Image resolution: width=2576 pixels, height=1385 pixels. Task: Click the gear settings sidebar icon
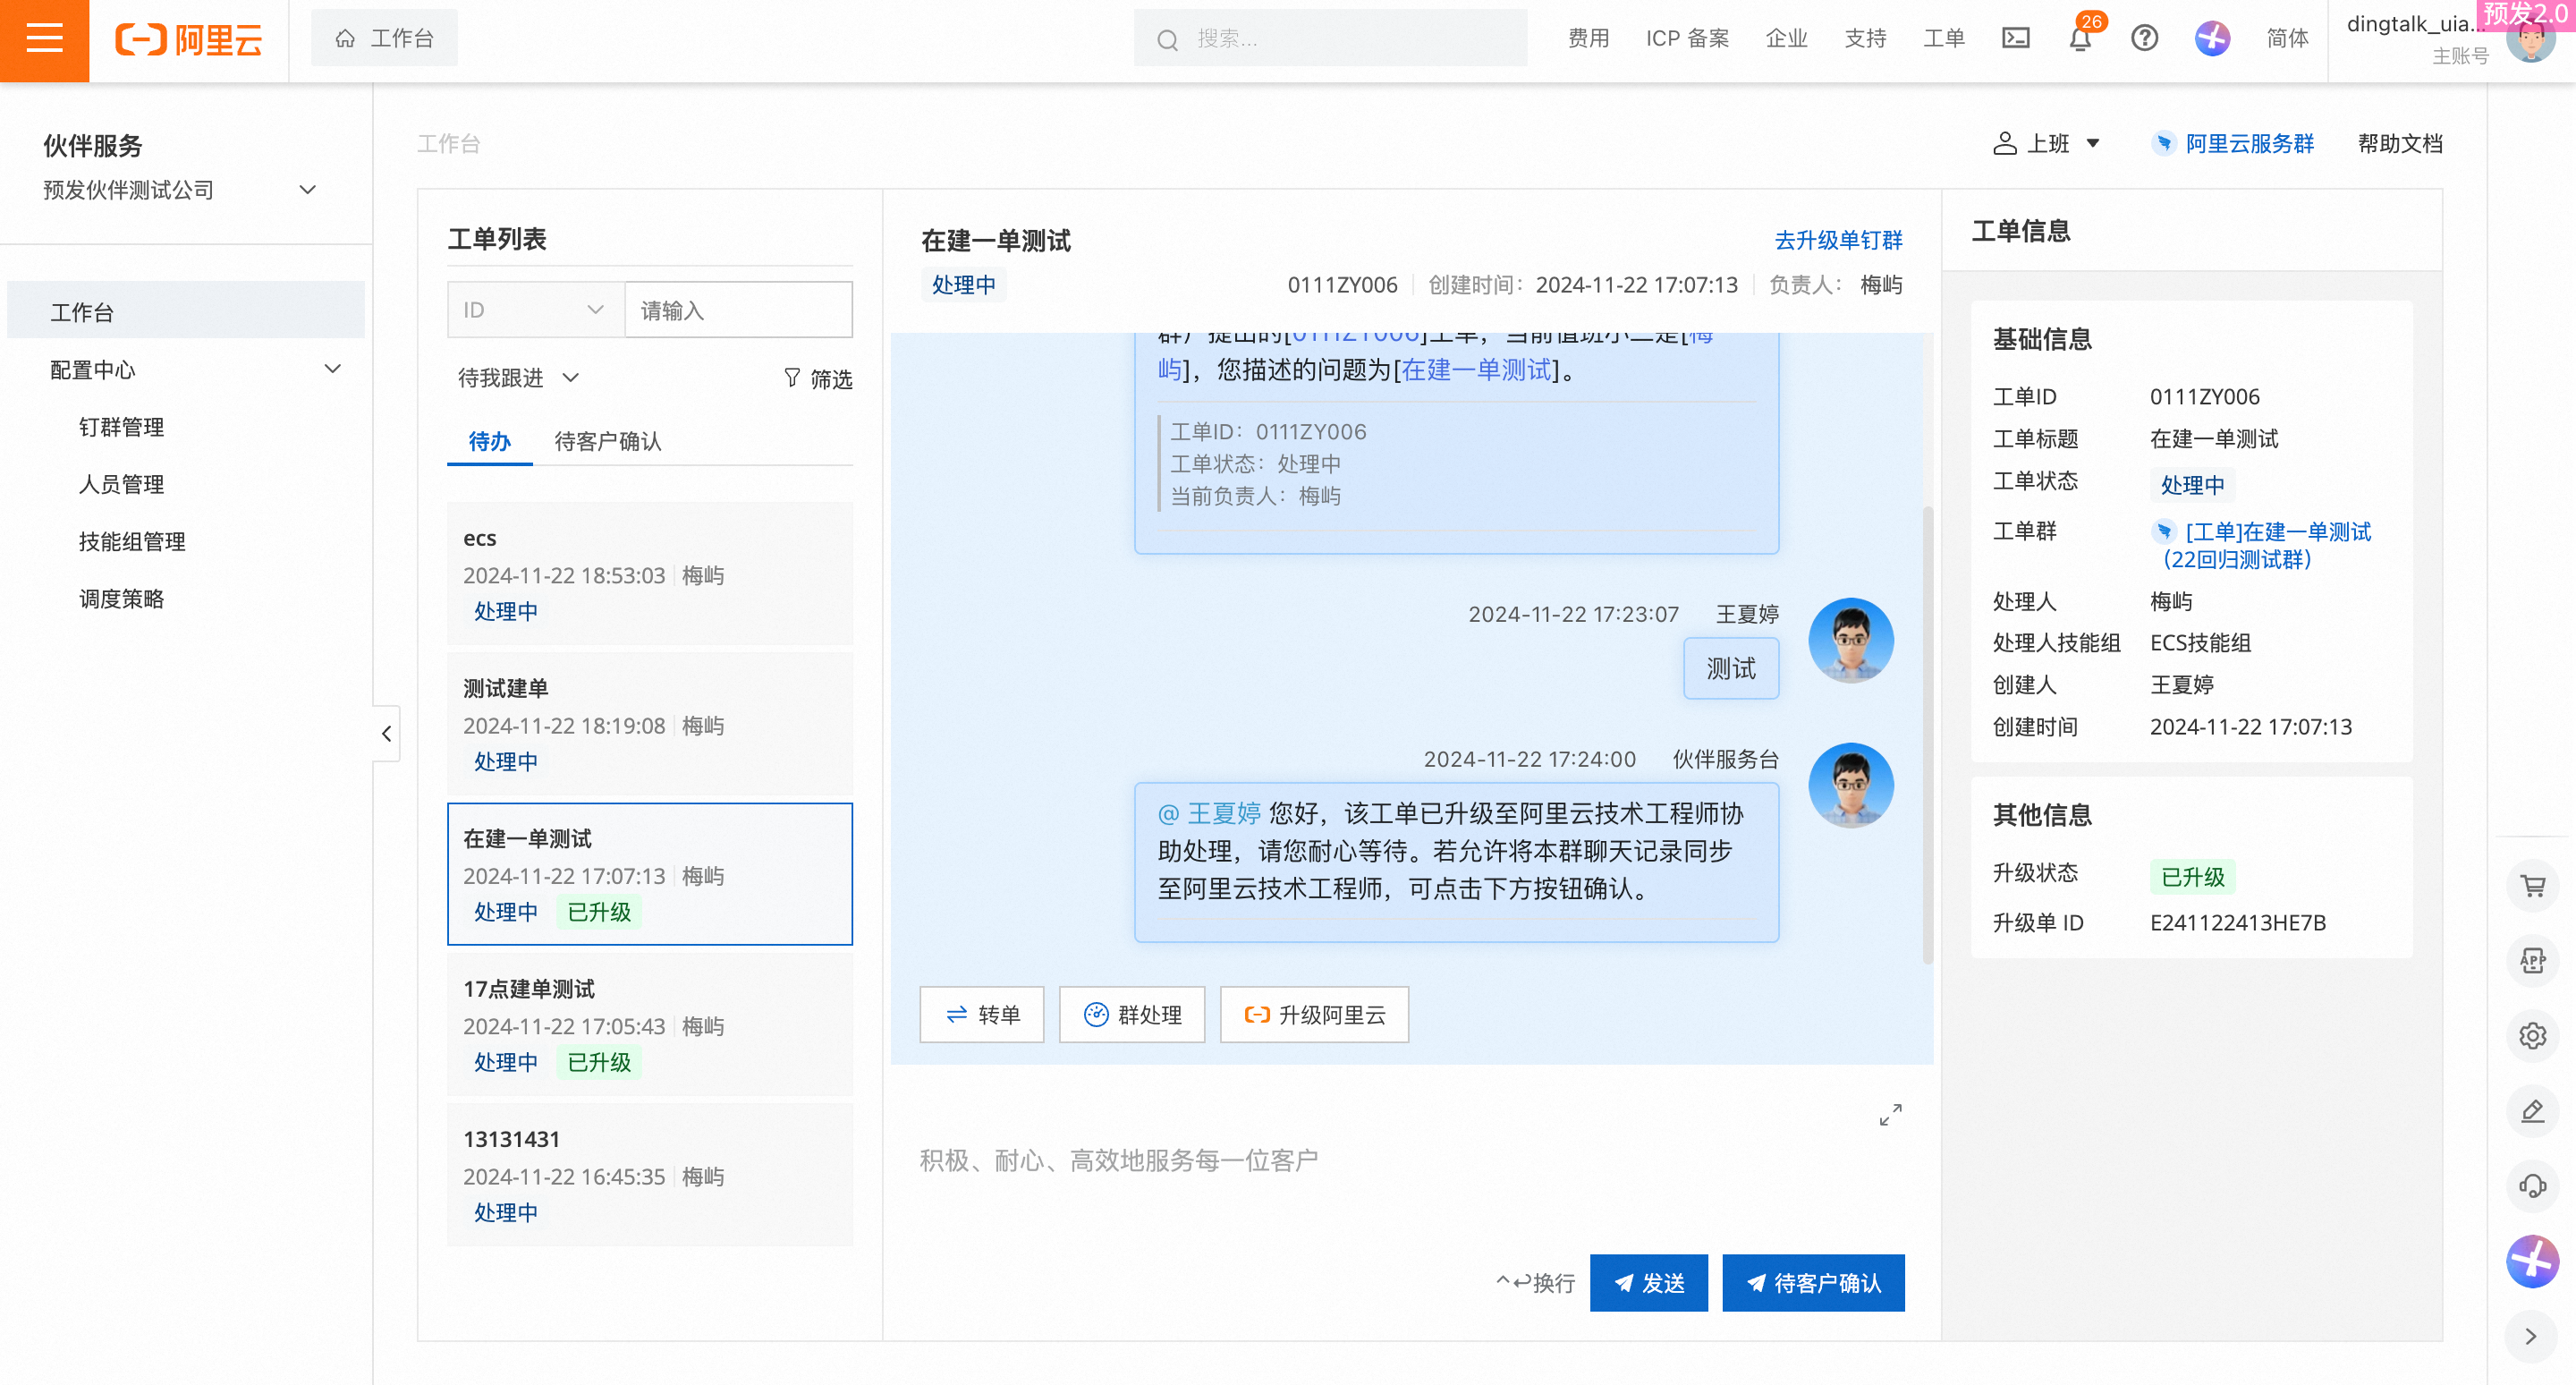tap(2532, 1036)
